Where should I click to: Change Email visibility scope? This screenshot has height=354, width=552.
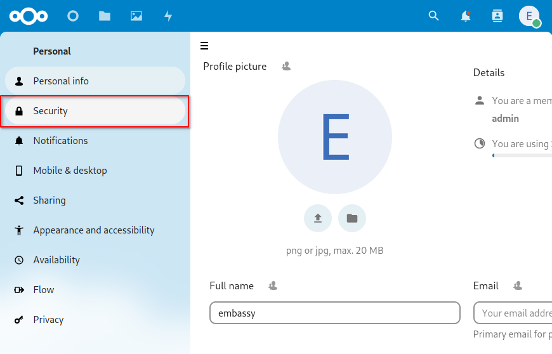point(518,286)
